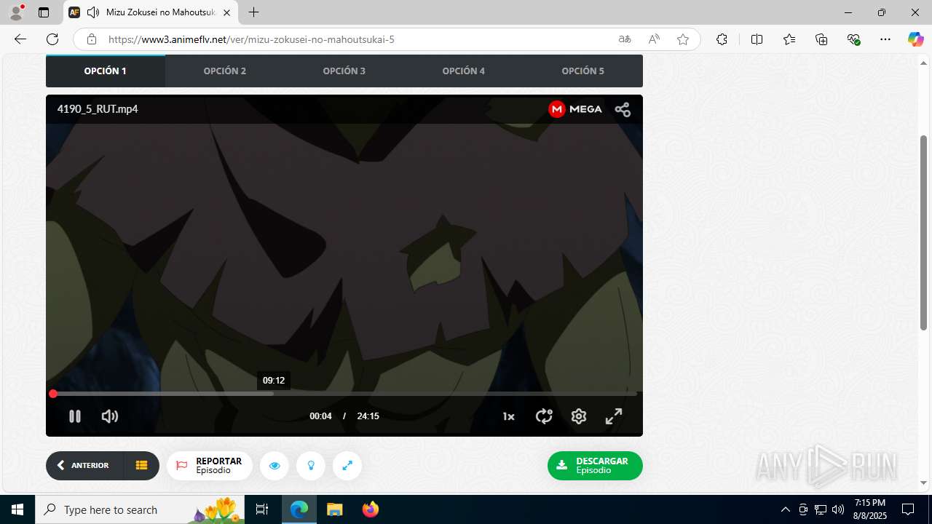Image resolution: width=932 pixels, height=524 pixels.
Task: Switch to OPCIÓN 3 tab
Action: pyautogui.click(x=344, y=71)
